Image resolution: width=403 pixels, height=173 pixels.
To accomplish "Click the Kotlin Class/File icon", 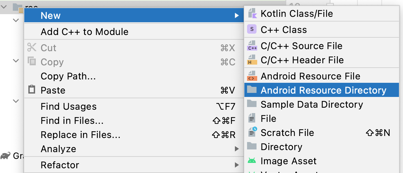I will coord(252,13).
